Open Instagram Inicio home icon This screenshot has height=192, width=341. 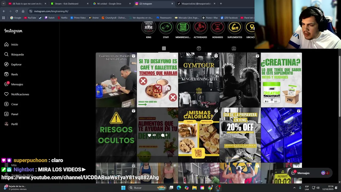pyautogui.click(x=6, y=45)
